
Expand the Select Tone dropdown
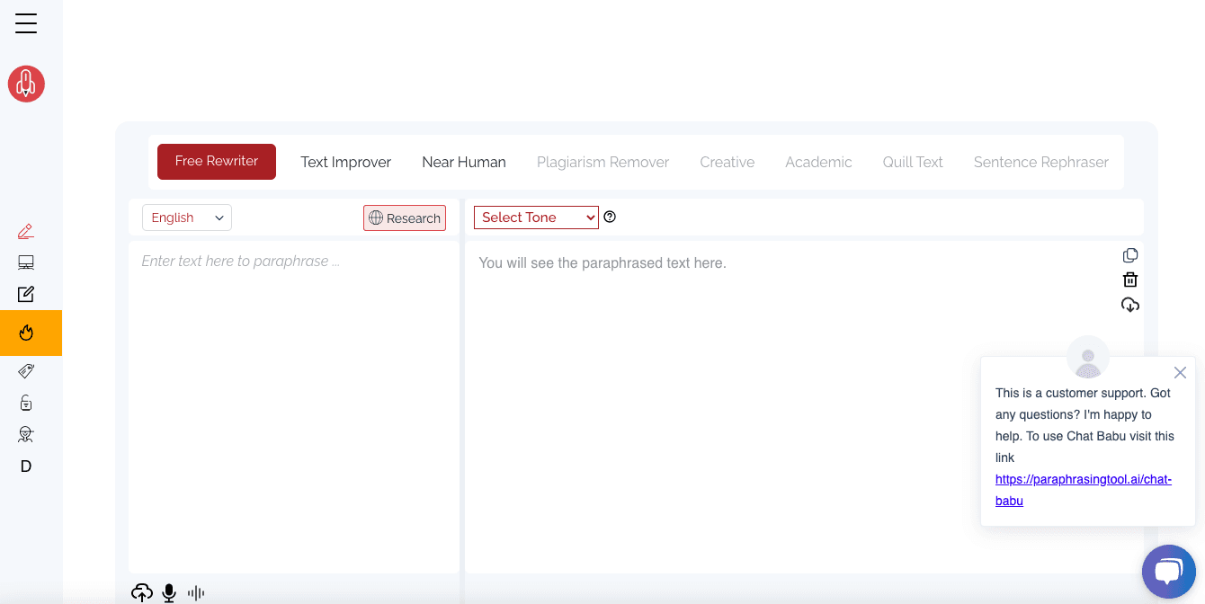(535, 217)
